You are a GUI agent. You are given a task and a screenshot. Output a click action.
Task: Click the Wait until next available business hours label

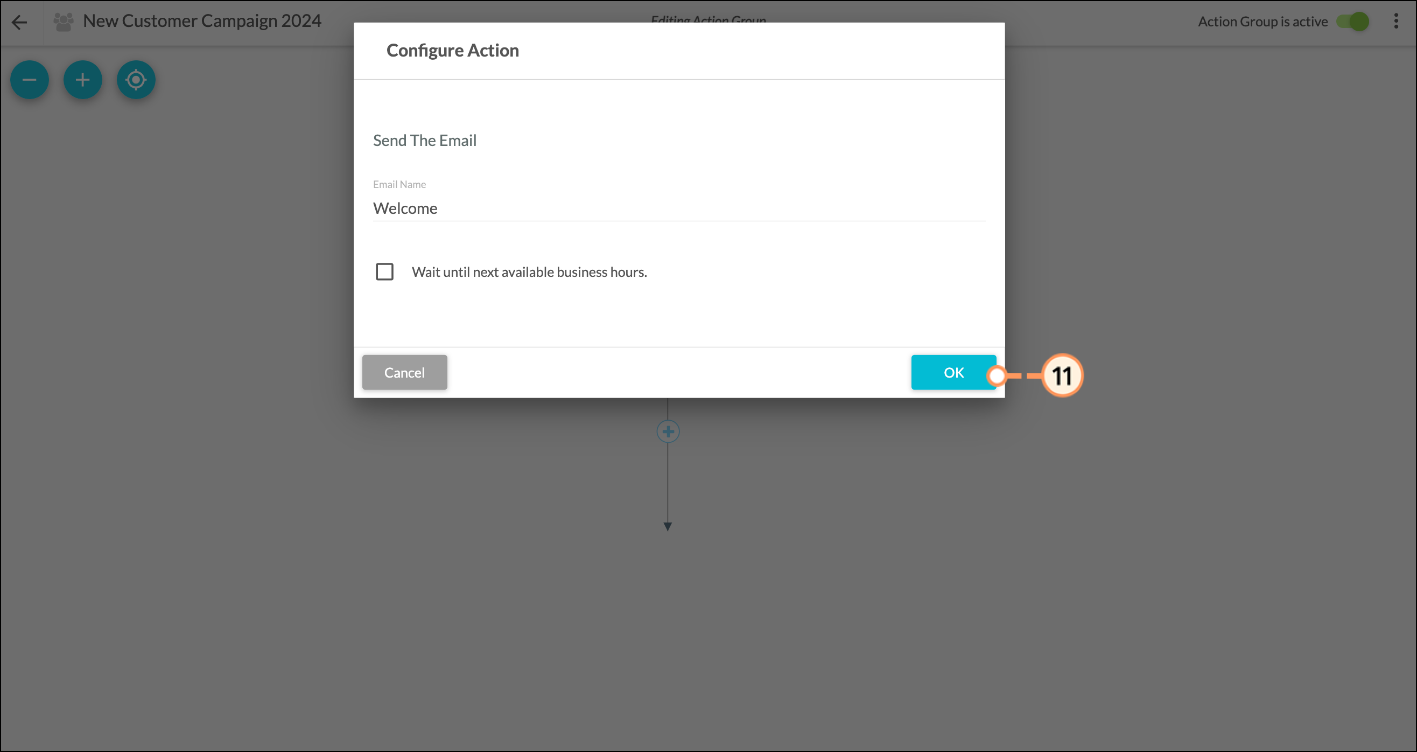pos(529,272)
